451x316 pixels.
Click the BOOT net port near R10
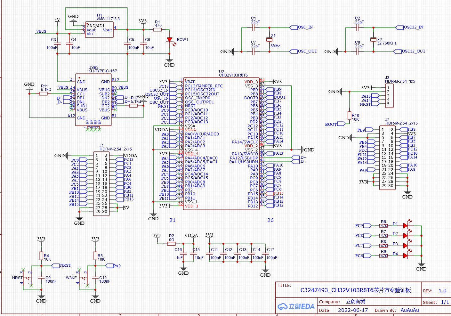[x=335, y=124]
